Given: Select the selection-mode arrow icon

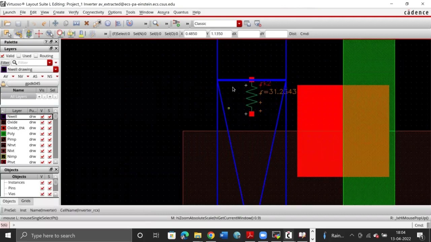Looking at the screenshot, I should (x=7, y=34).
